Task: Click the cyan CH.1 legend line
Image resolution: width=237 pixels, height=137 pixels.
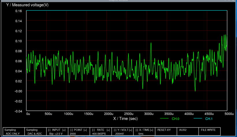Action: click(x=198, y=119)
